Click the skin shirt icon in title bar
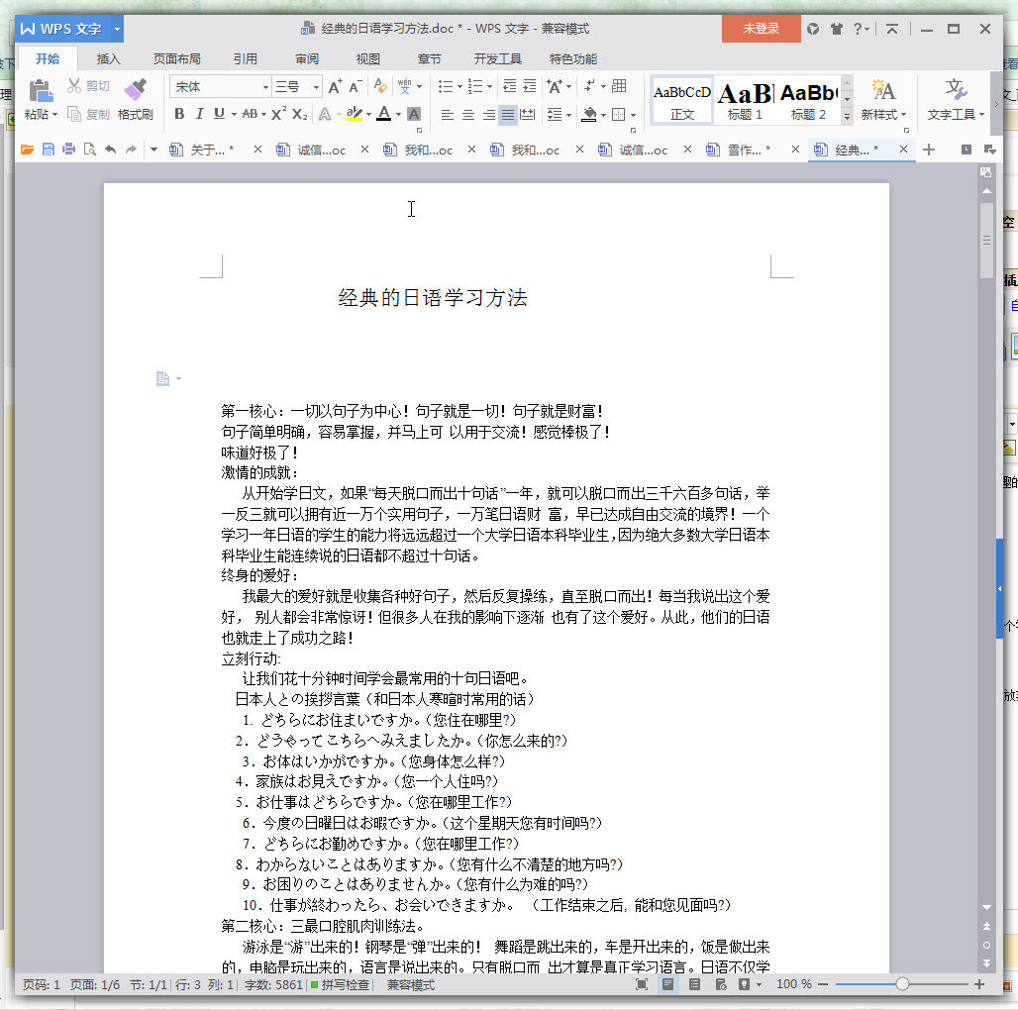Image resolution: width=1018 pixels, height=1010 pixels. tap(836, 29)
